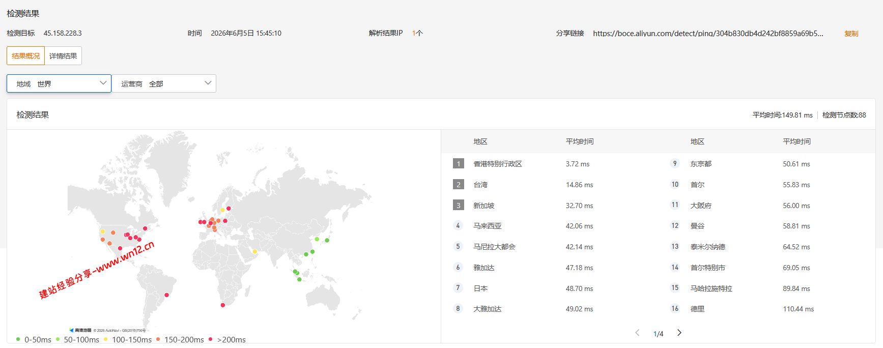
Task: Open the boce.aliyun.com share link
Action: point(708,34)
